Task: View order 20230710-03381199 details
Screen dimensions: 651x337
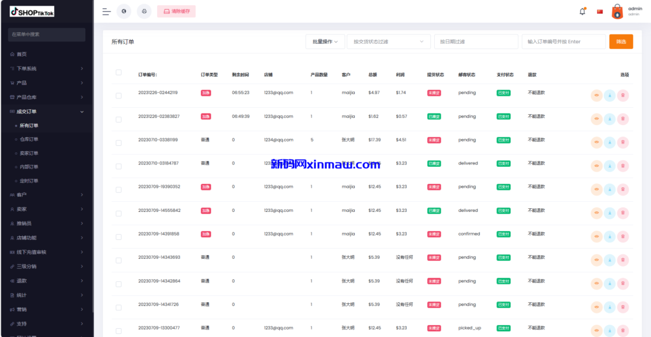Action: point(596,142)
